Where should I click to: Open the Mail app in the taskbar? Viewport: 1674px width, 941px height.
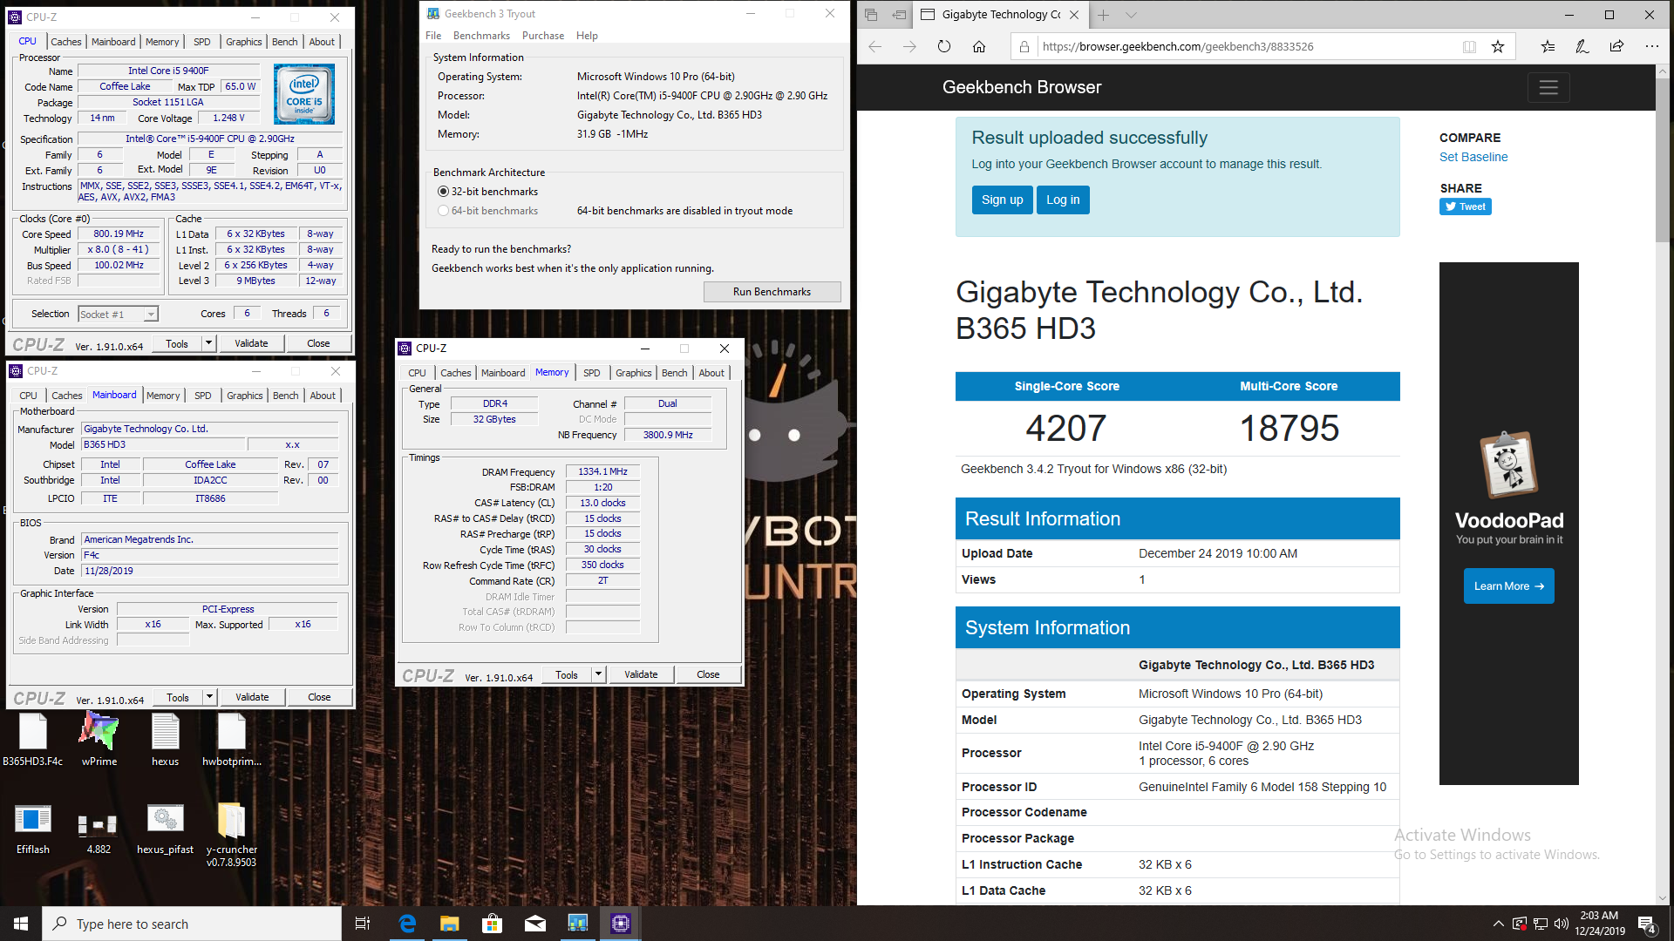click(x=535, y=924)
